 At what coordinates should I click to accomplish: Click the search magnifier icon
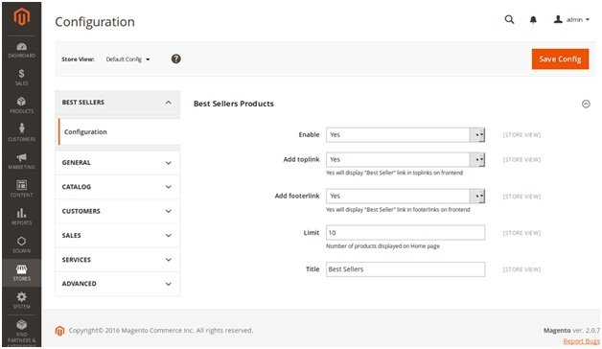coord(509,19)
